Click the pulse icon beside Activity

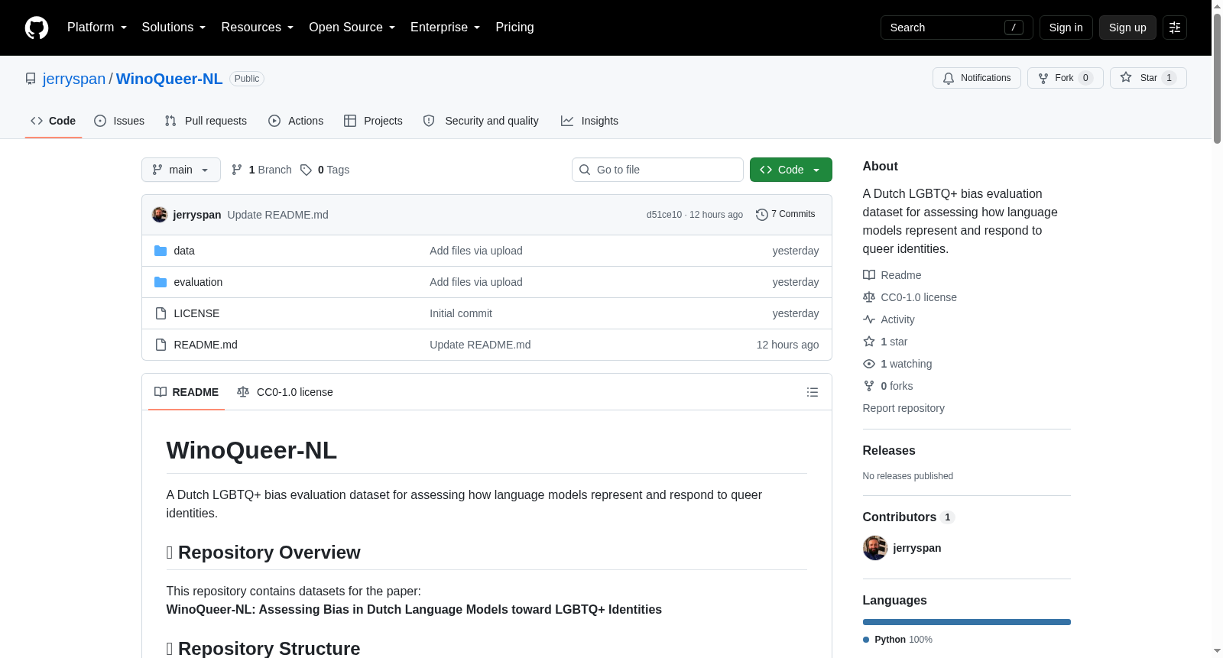click(x=869, y=319)
